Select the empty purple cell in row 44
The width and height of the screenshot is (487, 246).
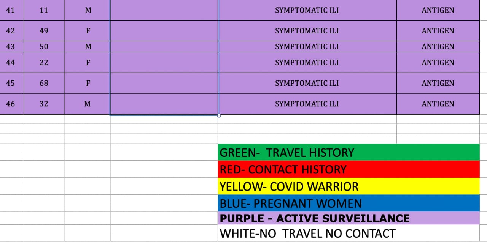(x=164, y=63)
